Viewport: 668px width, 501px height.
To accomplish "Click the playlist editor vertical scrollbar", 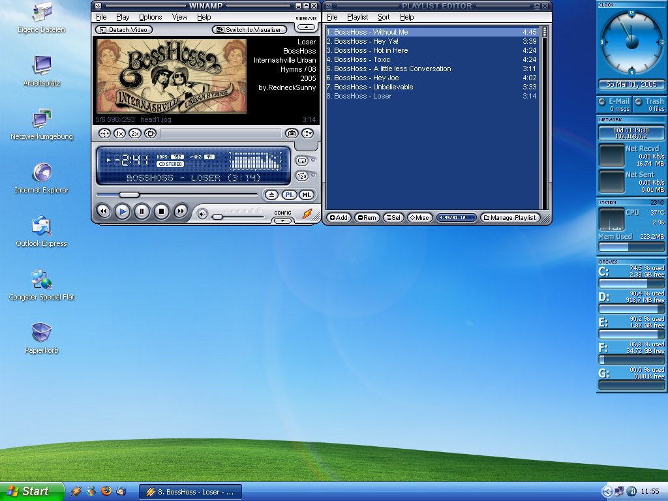I will (x=544, y=117).
